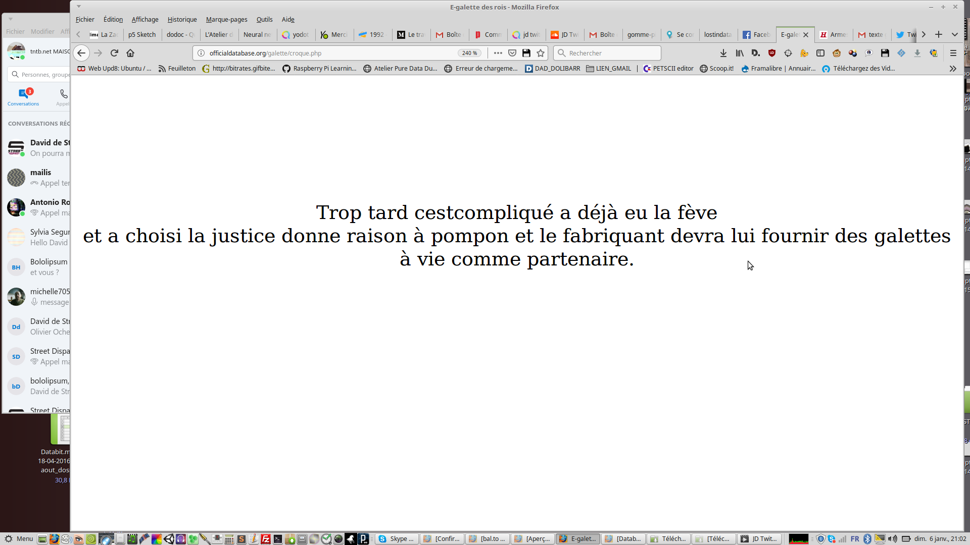Show more bookmarks toolbar items chevron
This screenshot has width=970, height=545.
[953, 69]
